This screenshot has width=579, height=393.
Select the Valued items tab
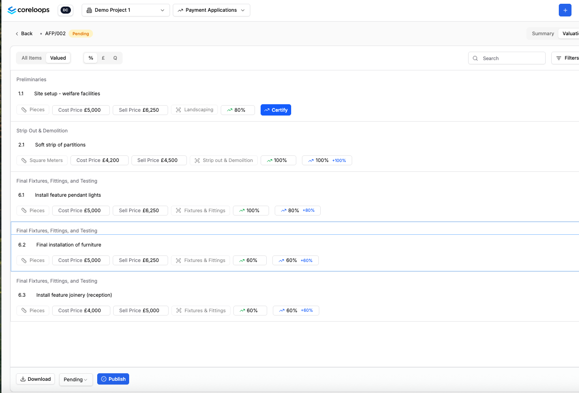click(58, 58)
